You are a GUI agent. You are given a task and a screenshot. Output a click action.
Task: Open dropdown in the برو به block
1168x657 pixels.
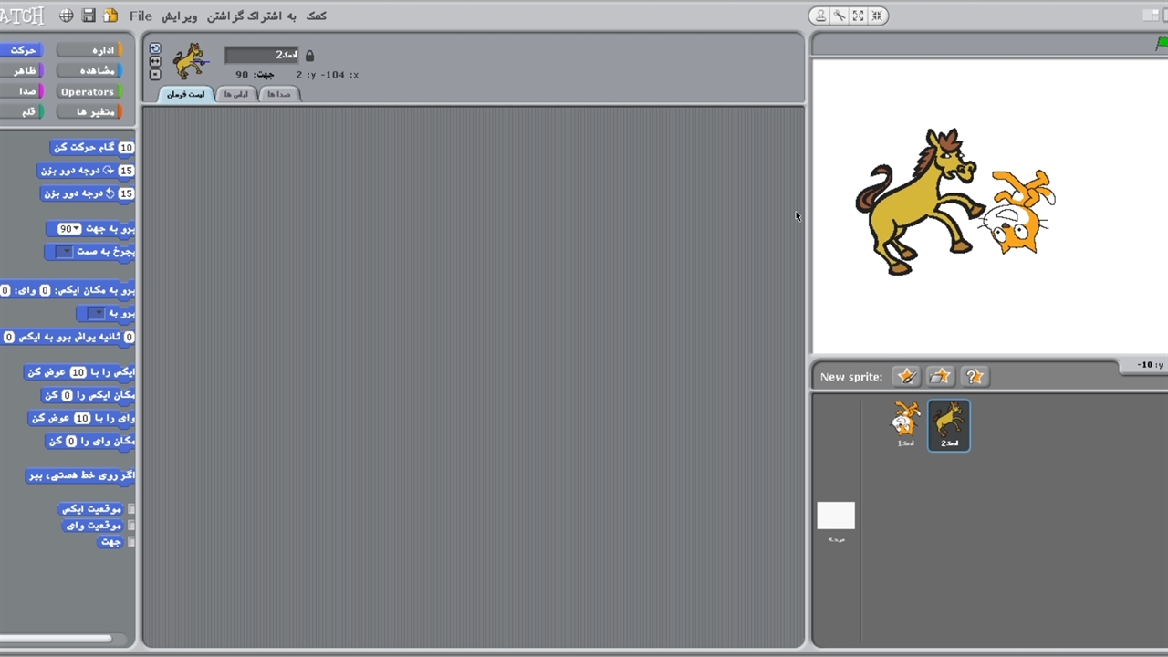click(x=96, y=314)
